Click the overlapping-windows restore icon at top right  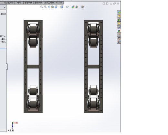pyautogui.click(x=114, y=4)
